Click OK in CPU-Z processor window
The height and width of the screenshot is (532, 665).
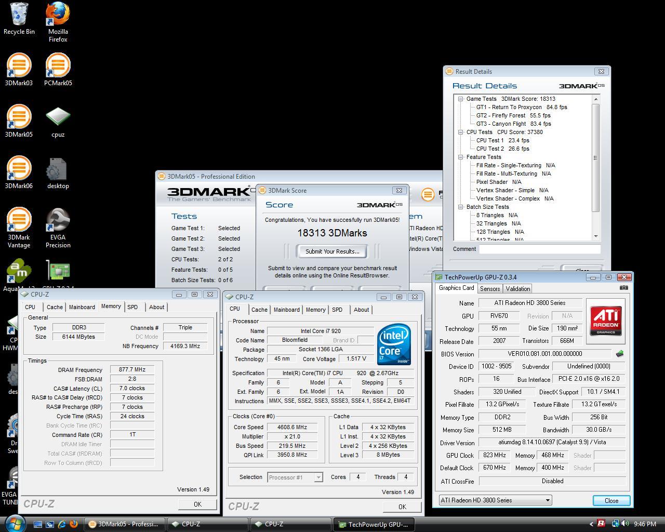coord(402,507)
